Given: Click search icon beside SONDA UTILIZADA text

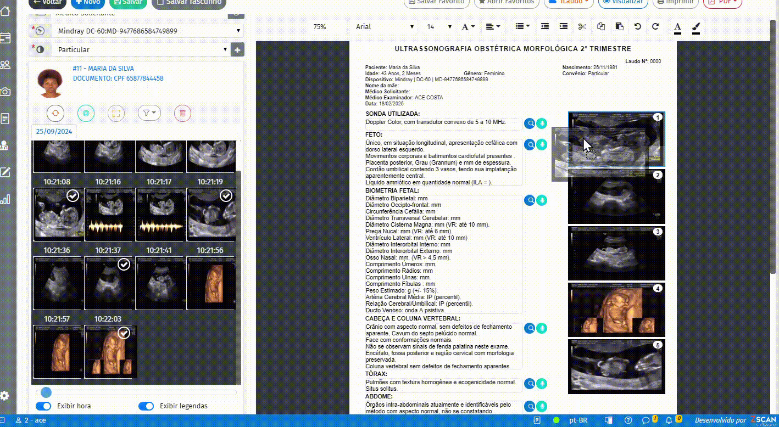Looking at the screenshot, I should (530, 124).
